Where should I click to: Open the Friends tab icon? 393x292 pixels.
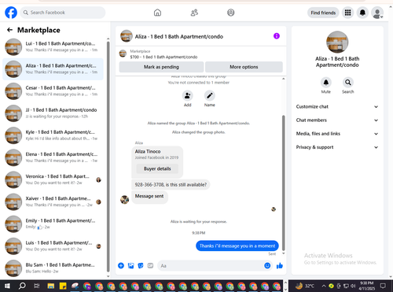(x=194, y=13)
